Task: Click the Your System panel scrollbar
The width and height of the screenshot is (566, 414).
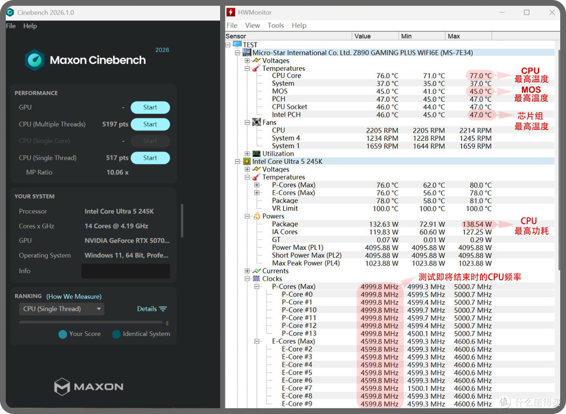Action: click(x=182, y=221)
